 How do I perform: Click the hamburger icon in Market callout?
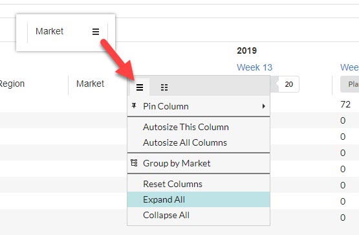[96, 32]
